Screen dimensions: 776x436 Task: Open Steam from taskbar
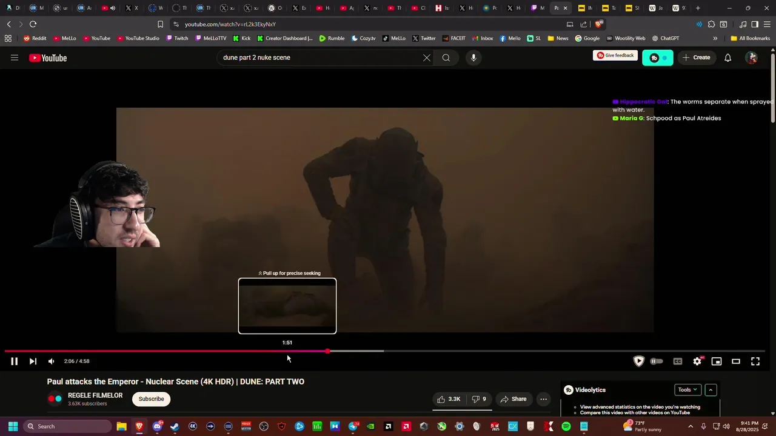pos(175,426)
